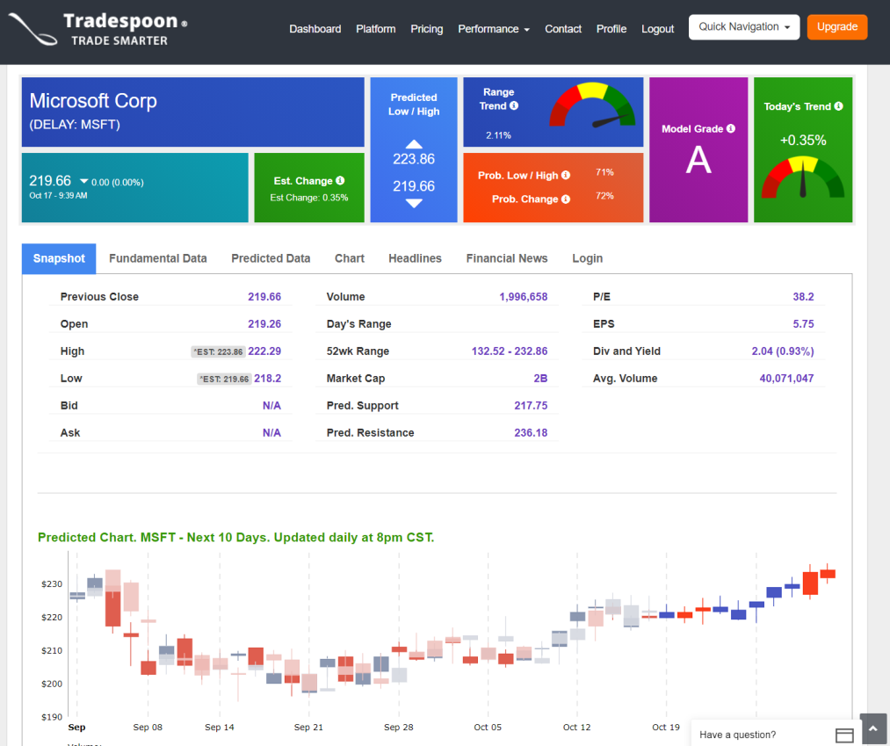890x746 pixels.
Task: Click the Prob. Low / High 71% value
Action: pyautogui.click(x=604, y=172)
